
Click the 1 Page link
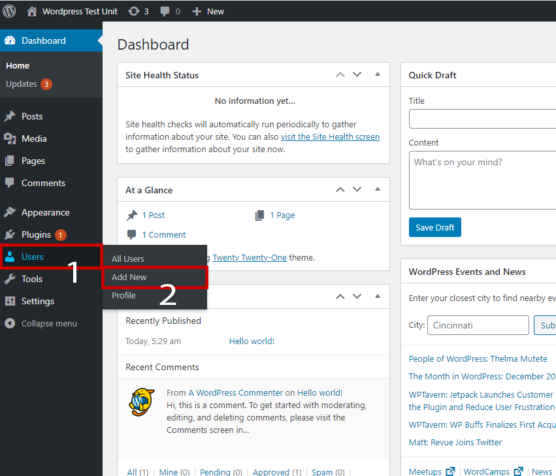click(x=282, y=215)
